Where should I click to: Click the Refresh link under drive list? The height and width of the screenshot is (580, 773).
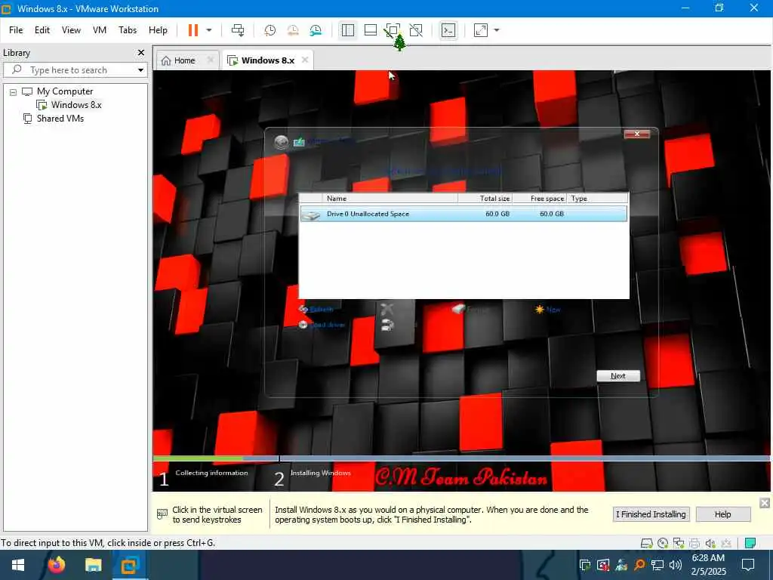point(316,309)
